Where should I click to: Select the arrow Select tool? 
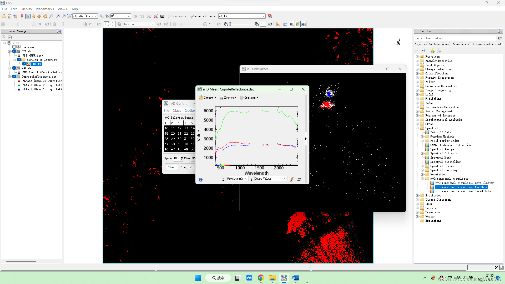tap(28, 16)
